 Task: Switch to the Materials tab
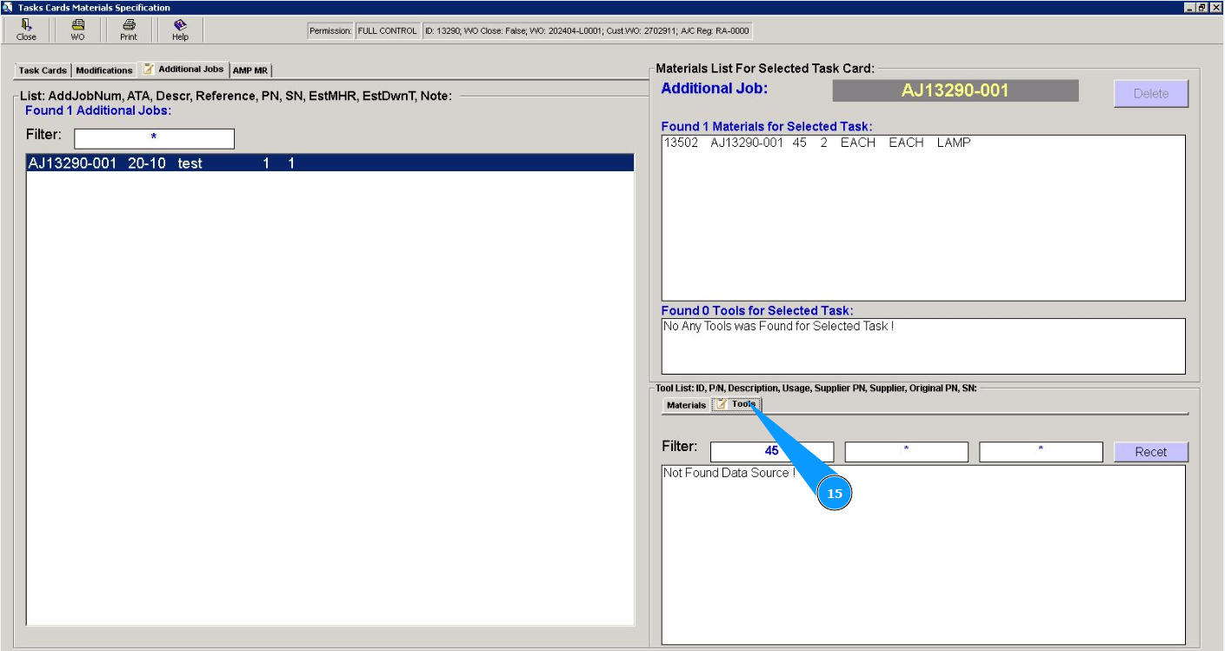686,405
